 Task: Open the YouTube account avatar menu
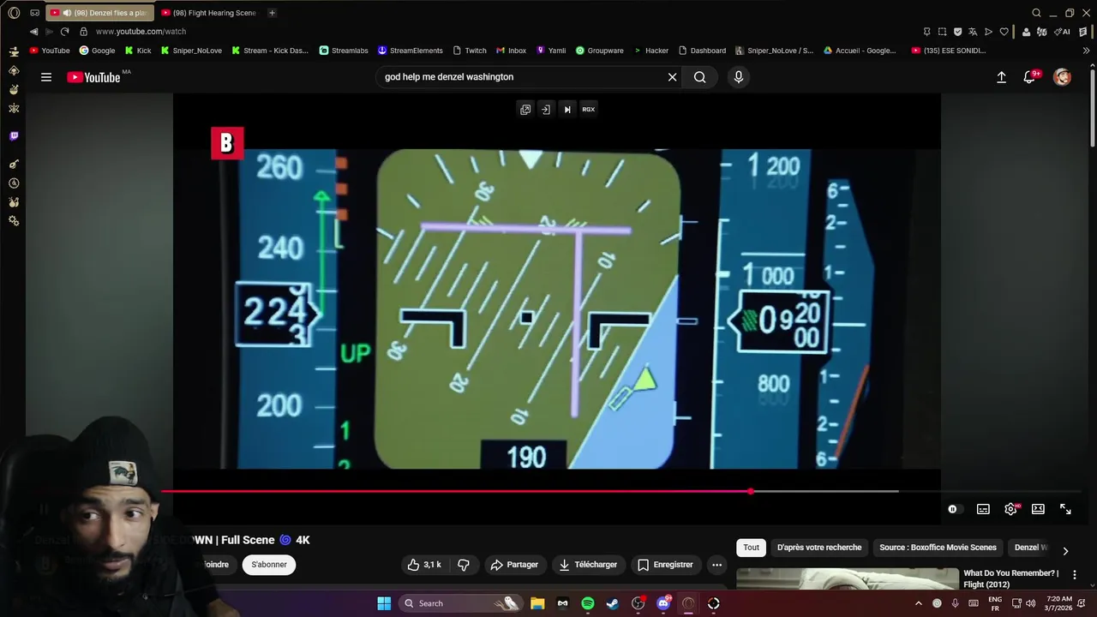coord(1063,77)
